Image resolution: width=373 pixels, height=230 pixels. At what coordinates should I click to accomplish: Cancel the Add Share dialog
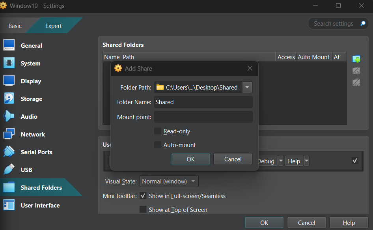(x=233, y=159)
